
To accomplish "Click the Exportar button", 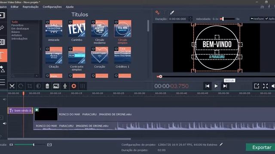I will pos(260,147).
